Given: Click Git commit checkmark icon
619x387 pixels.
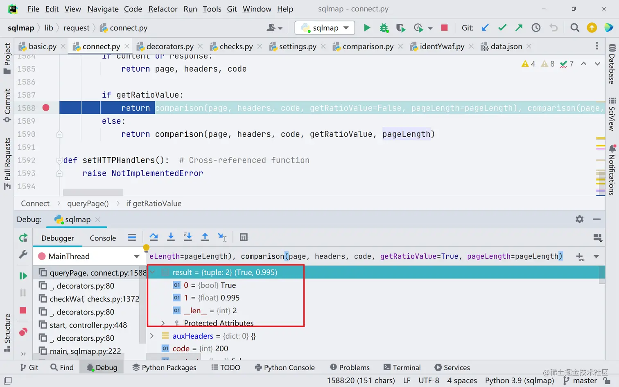Looking at the screenshot, I should pyautogui.click(x=502, y=28).
